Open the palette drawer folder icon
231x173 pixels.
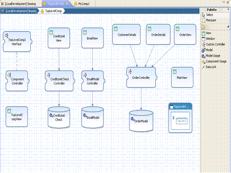tap(204, 27)
